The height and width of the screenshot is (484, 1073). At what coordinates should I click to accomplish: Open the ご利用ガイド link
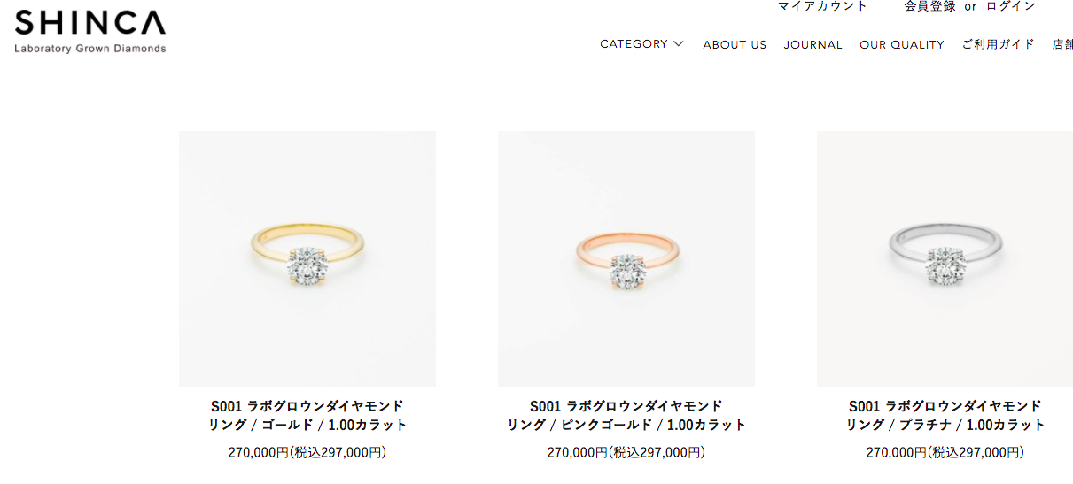point(998,44)
